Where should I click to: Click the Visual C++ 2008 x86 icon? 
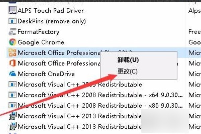12,106
